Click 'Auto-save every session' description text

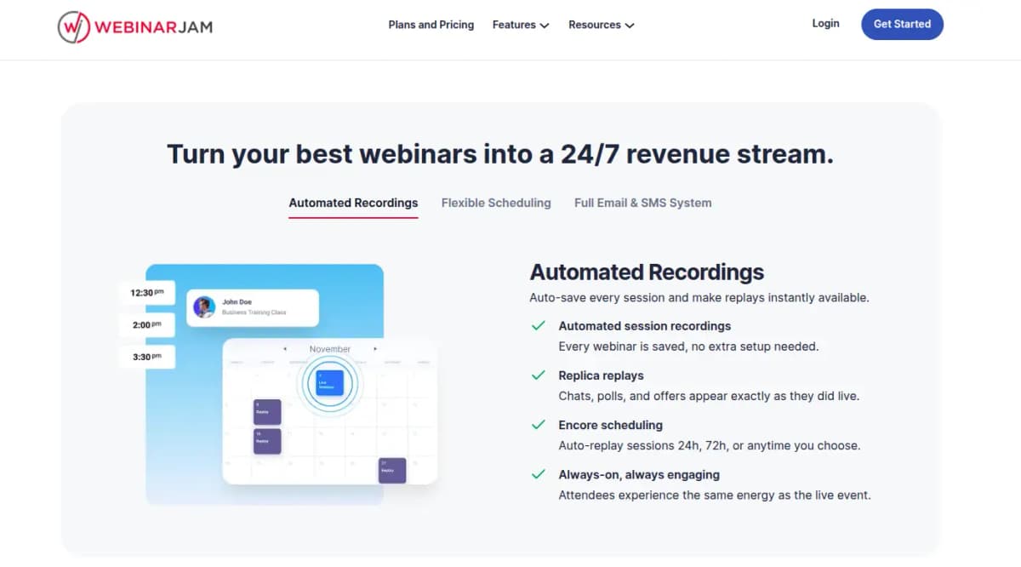coord(699,298)
